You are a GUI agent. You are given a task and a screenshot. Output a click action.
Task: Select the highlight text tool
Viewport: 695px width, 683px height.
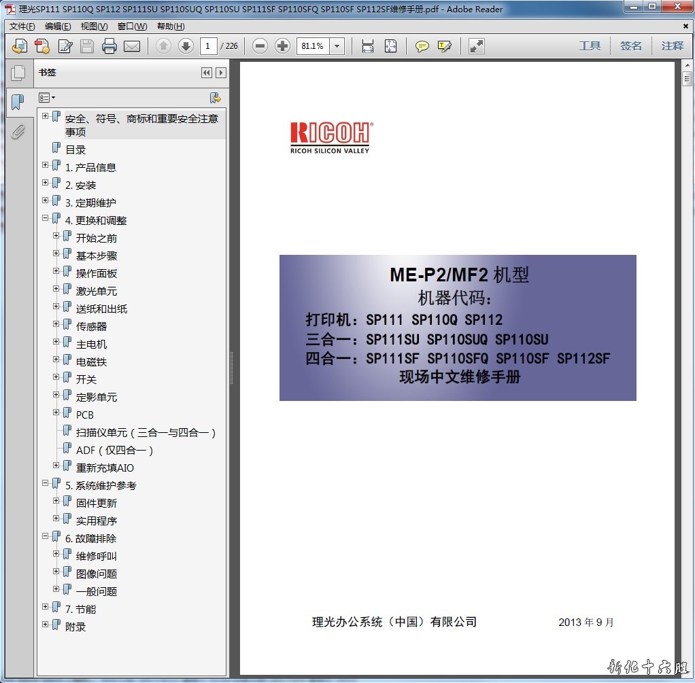445,46
